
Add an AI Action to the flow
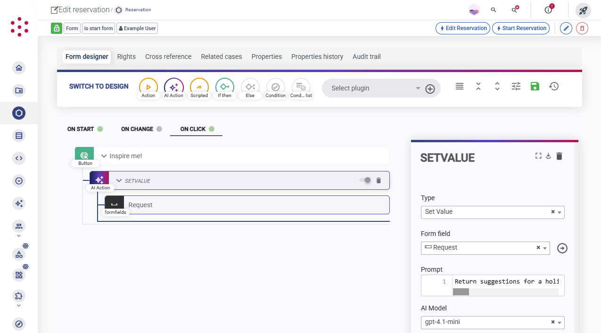point(174,87)
